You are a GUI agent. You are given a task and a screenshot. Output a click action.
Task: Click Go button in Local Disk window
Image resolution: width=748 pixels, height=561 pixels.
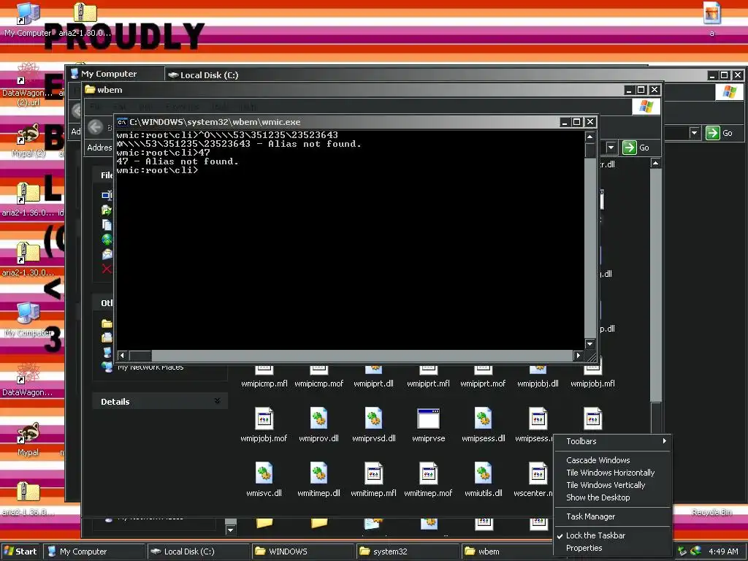[x=720, y=133]
